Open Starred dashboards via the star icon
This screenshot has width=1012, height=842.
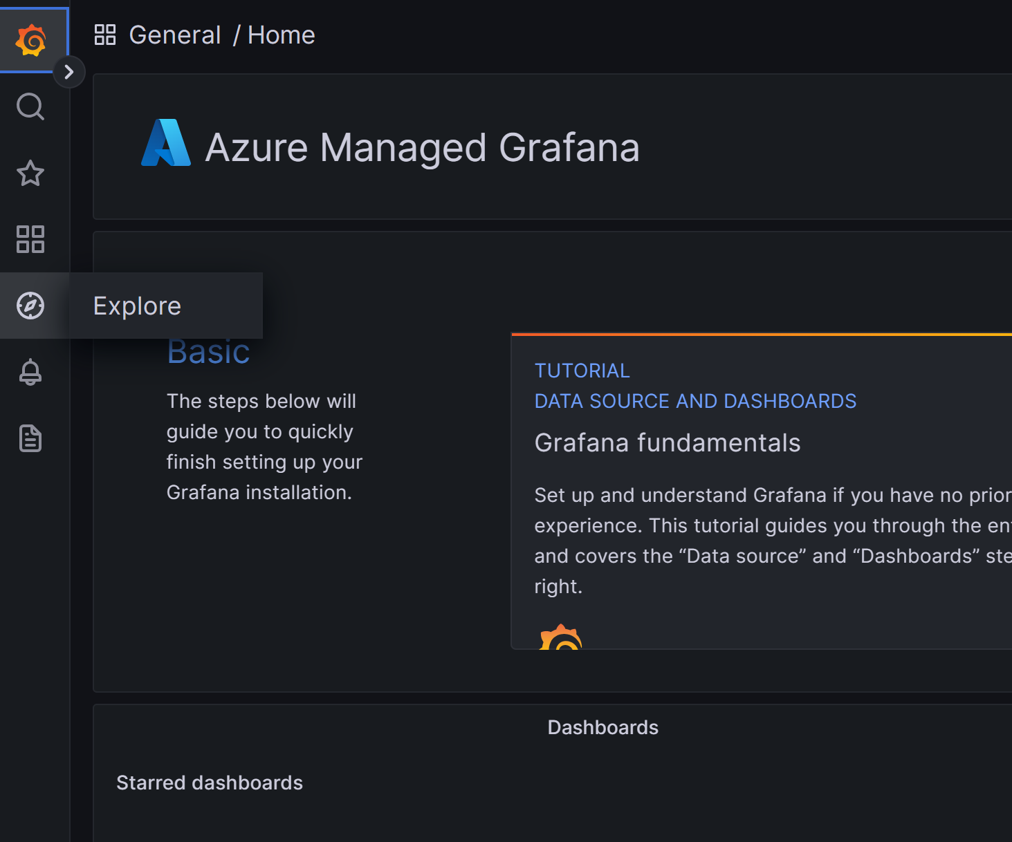coord(30,174)
